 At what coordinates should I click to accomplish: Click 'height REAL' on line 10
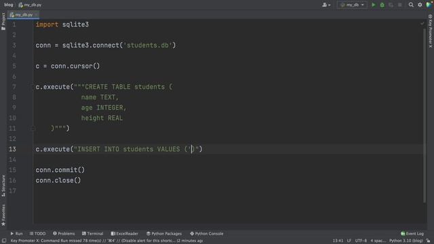[102, 118]
